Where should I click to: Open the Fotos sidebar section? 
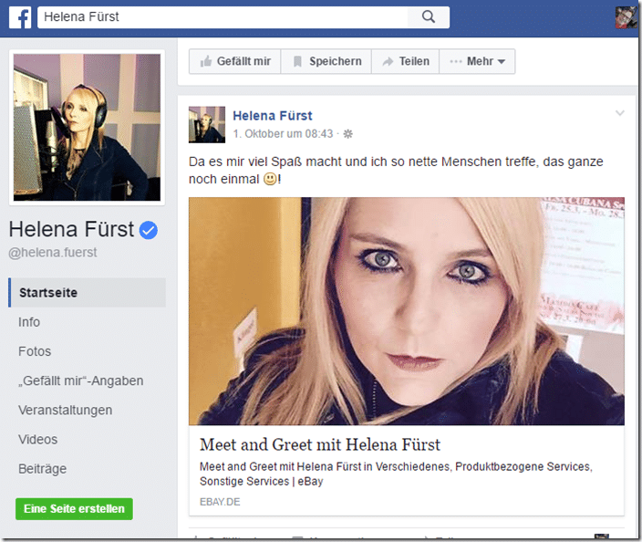pos(35,351)
